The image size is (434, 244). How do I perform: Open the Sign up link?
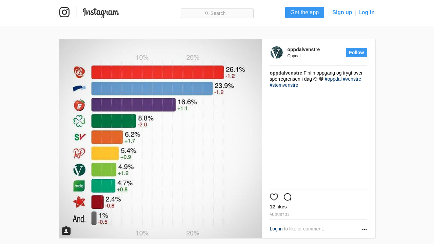click(342, 13)
